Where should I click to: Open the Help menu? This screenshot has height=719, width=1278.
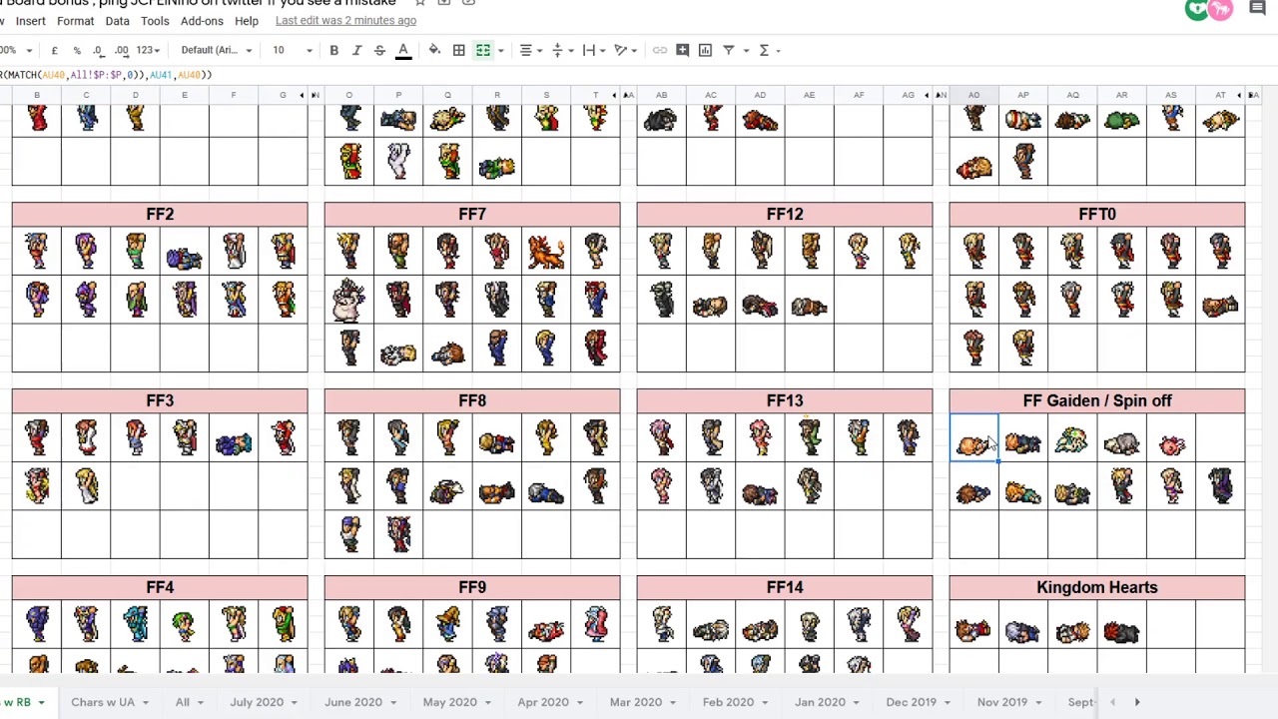pyautogui.click(x=247, y=21)
